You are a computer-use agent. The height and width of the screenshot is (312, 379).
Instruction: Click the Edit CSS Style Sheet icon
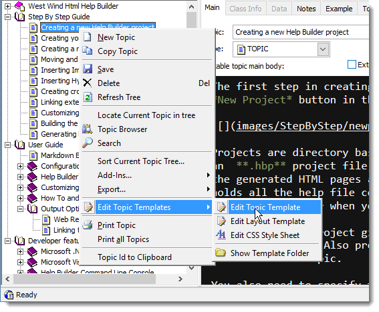point(221,235)
